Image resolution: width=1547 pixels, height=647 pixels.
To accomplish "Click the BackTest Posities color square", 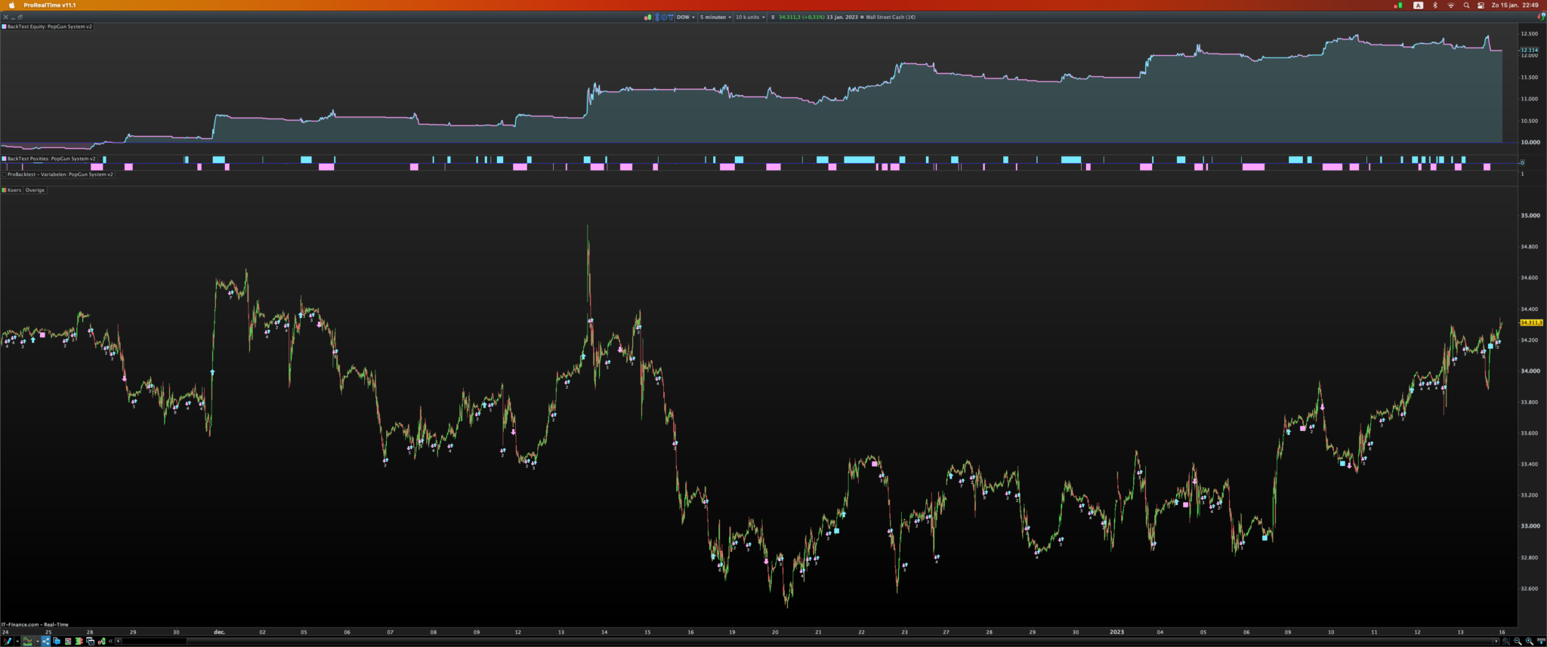I will [4, 159].
